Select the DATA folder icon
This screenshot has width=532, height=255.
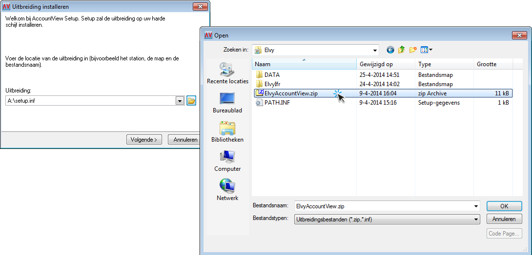coord(259,75)
